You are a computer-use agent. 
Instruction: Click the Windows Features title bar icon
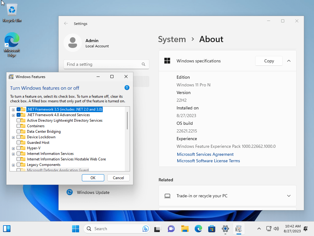pyautogui.click(x=11, y=77)
